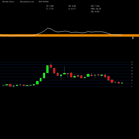Click the 12 price axis label

click(132, 80)
